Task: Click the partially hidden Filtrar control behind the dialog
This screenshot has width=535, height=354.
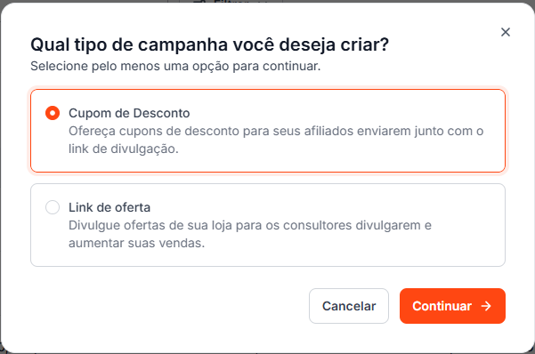Action: (231, 2)
